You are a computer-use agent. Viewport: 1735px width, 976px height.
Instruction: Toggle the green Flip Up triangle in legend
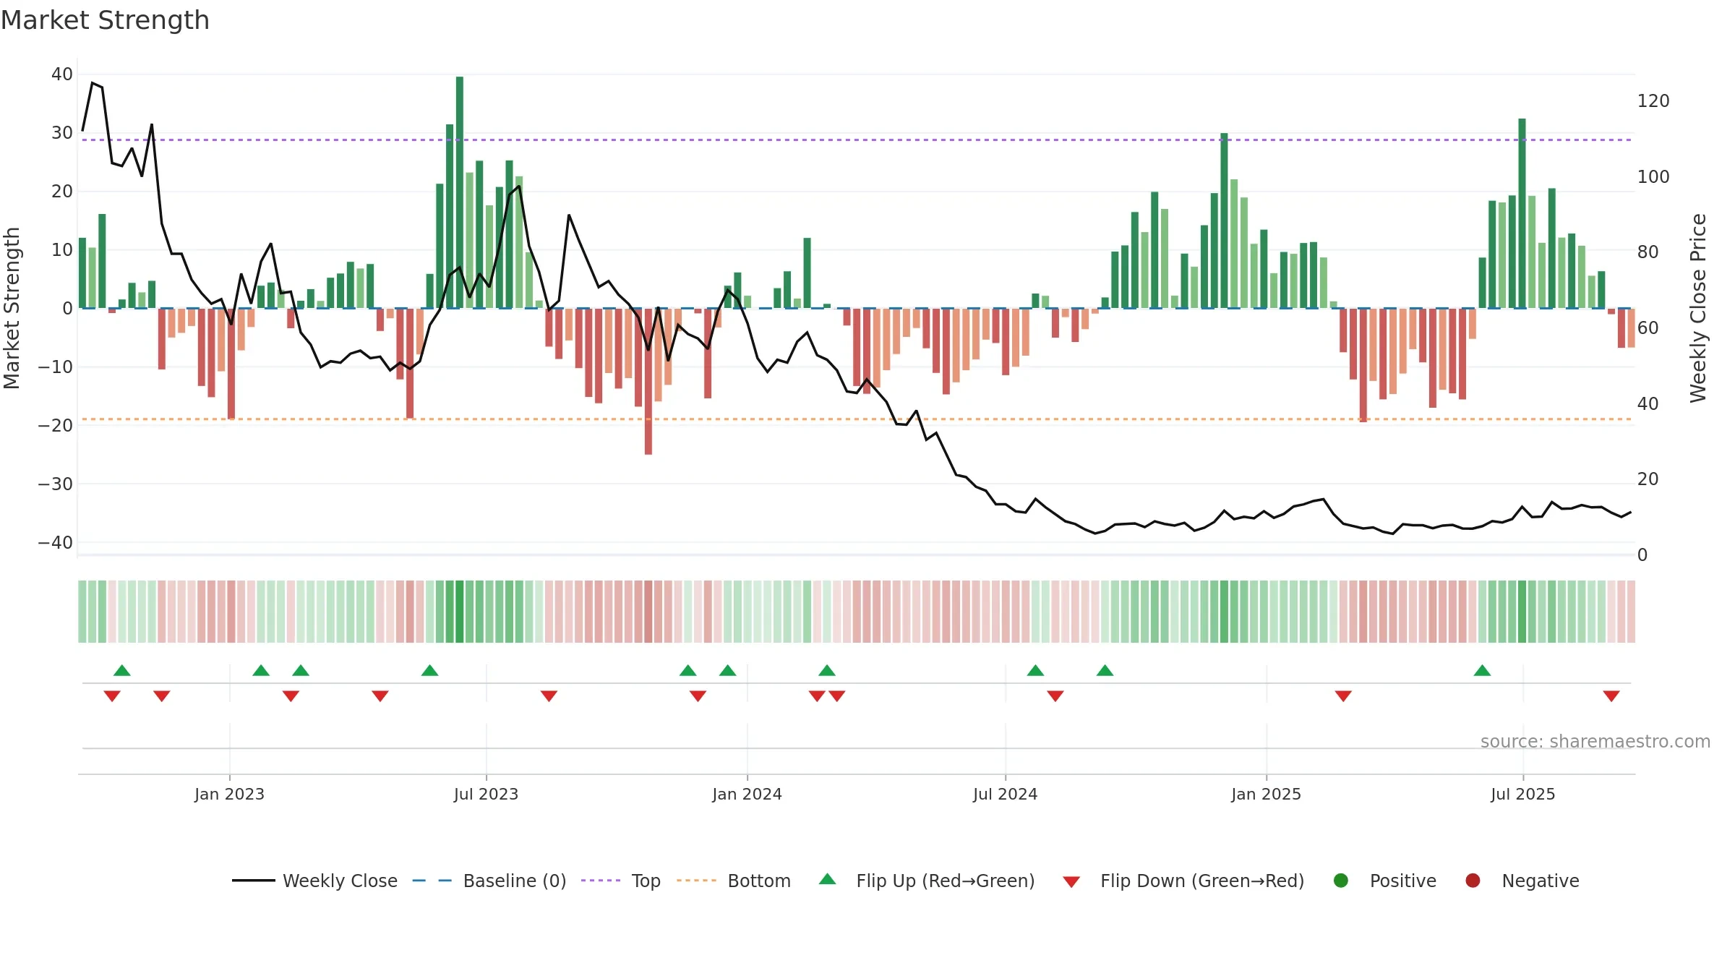tap(828, 879)
